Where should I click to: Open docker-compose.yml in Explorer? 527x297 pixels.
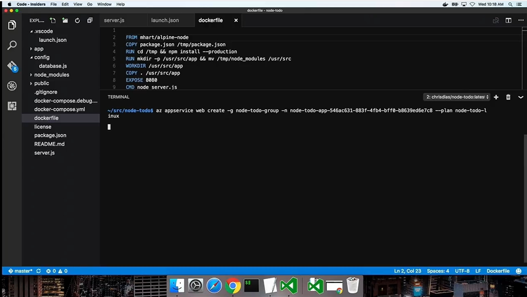click(x=60, y=109)
